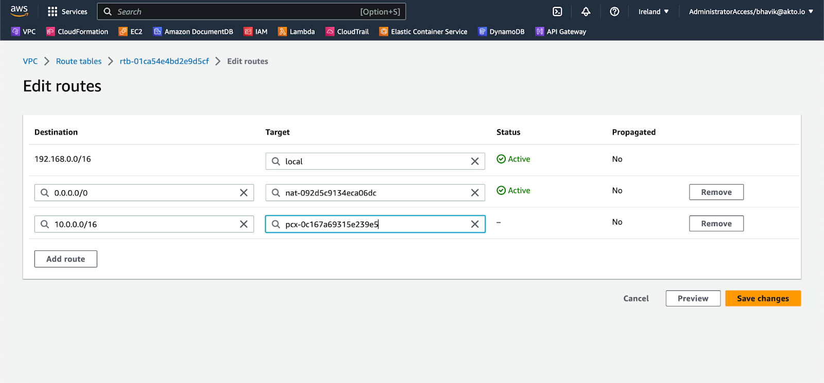
Task: Open the AdministratorAccess account menu
Action: click(751, 11)
